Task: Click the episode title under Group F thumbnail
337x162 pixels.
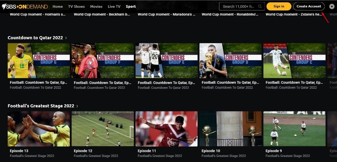Action: 102,83
